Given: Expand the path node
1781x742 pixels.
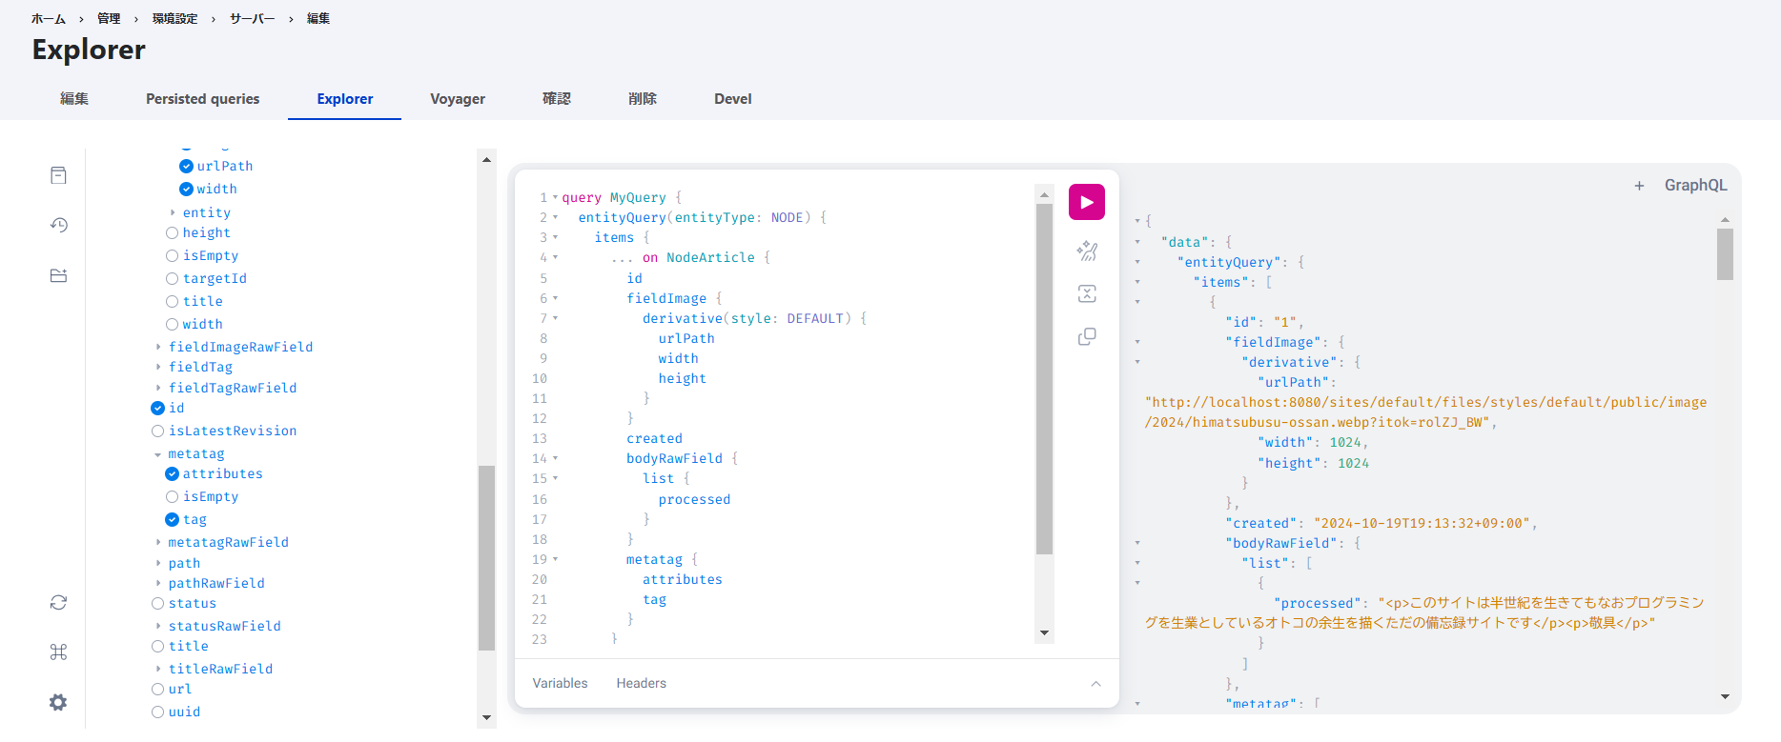Looking at the screenshot, I should click(158, 563).
